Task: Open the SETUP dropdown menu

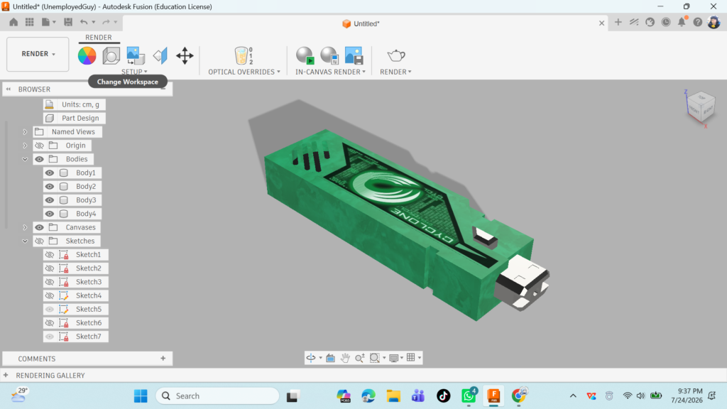Action: [x=134, y=72]
